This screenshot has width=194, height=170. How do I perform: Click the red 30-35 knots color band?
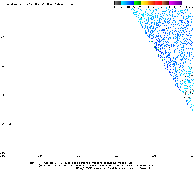158,3
